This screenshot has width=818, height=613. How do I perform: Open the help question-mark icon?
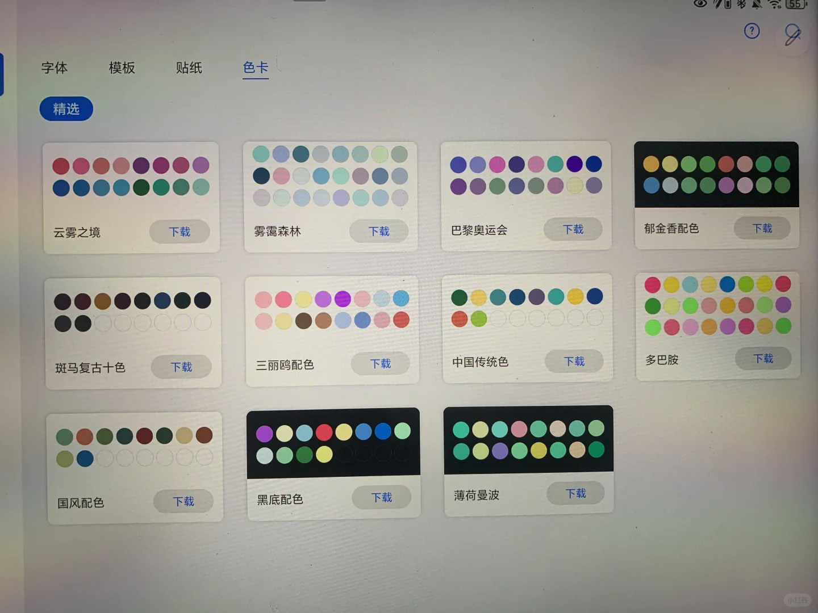pyautogui.click(x=752, y=31)
